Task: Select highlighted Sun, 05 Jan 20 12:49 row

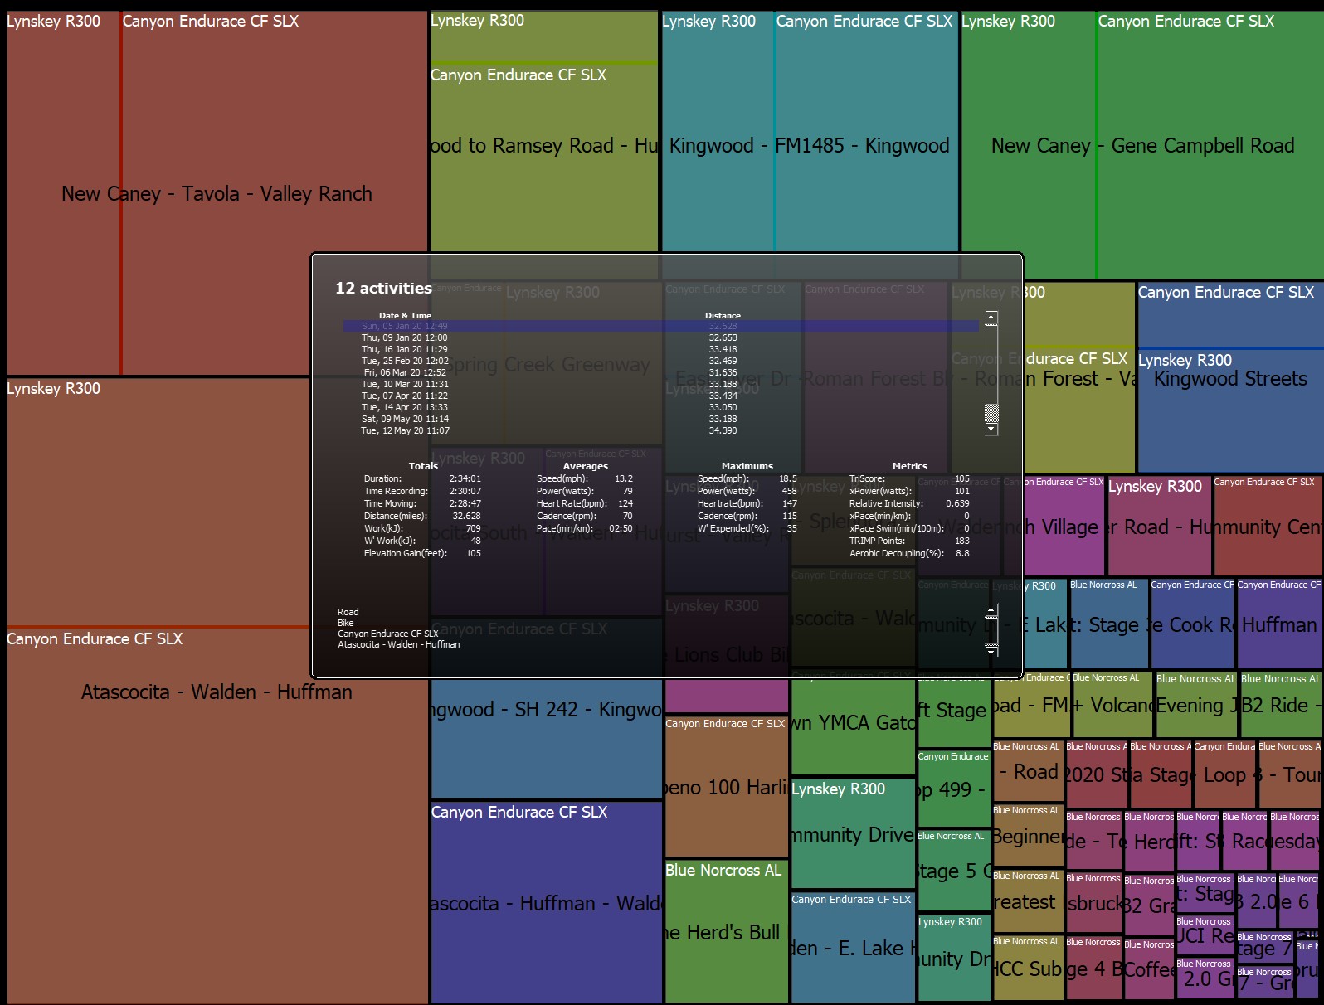Action: 661,326
